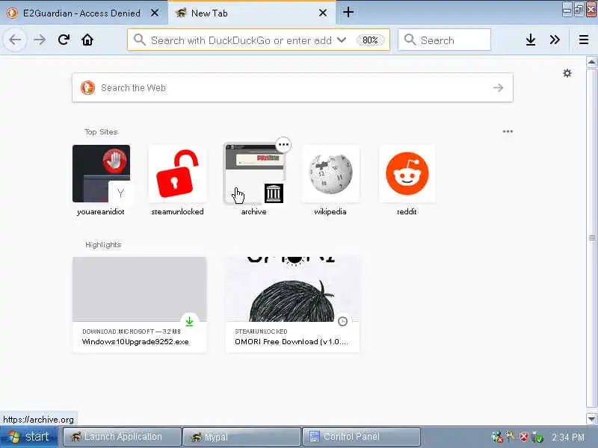Click the history clock icon on OMORI card
The height and width of the screenshot is (448, 598).
(x=342, y=322)
